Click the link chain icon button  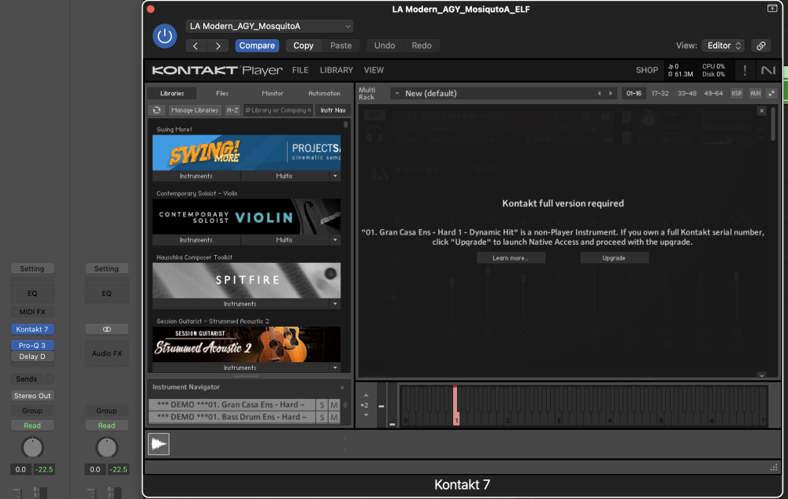coord(761,46)
